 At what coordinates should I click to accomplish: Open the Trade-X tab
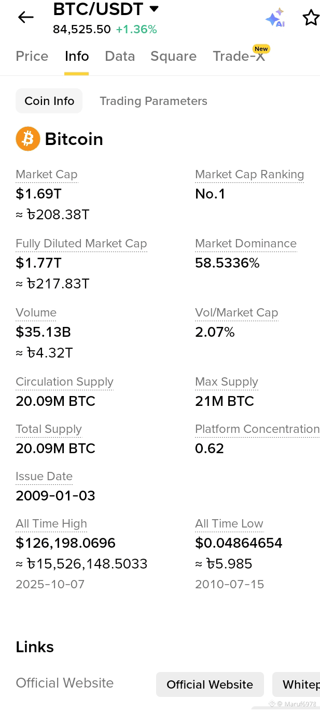[239, 56]
